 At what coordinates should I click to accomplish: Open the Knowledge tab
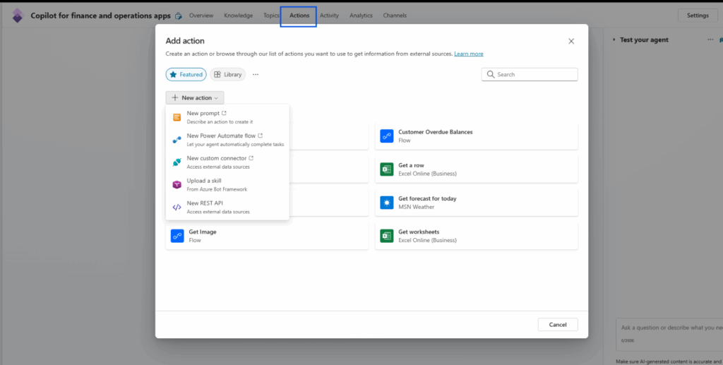(238, 16)
